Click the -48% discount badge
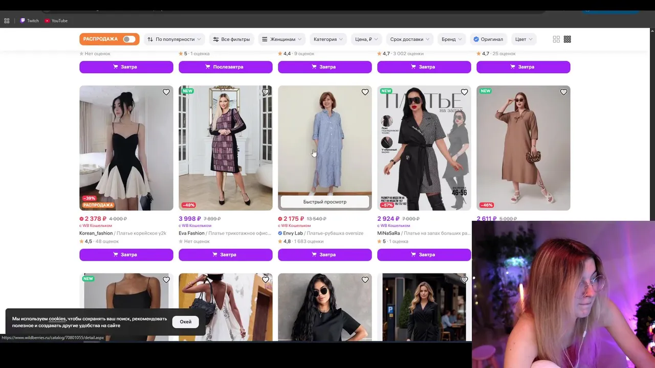 click(x=189, y=205)
